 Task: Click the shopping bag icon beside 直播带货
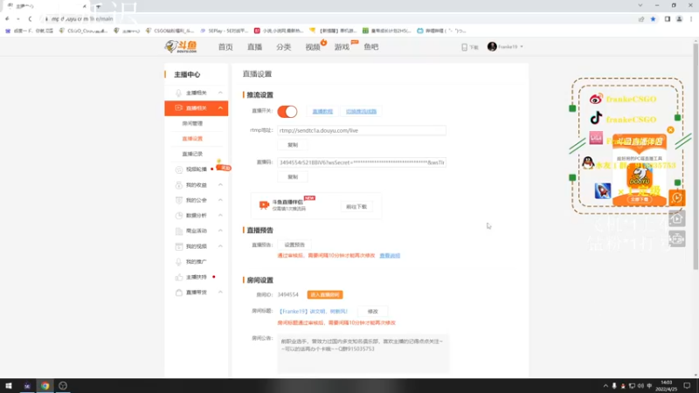tap(179, 293)
